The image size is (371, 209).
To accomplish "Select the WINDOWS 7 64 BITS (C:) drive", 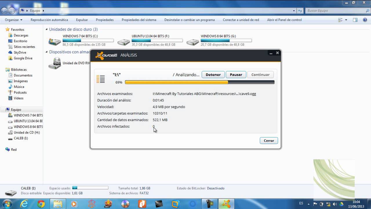I will pos(81,40).
